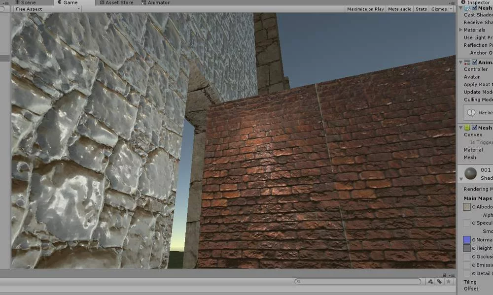Lock the Project panel with padlock
The height and width of the screenshot is (295, 493).
point(445,275)
